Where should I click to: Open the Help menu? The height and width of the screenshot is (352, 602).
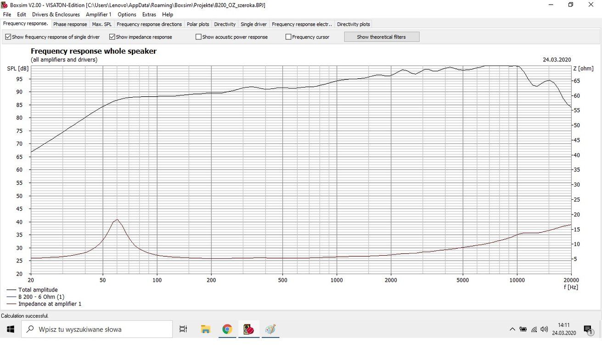[x=168, y=15]
